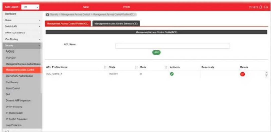
Task: Click the Activate column header
Action: point(175,67)
